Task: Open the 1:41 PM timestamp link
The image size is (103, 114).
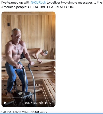Action: point(6,112)
